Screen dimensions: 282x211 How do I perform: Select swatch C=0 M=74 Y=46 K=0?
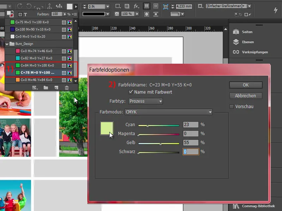click(39, 51)
